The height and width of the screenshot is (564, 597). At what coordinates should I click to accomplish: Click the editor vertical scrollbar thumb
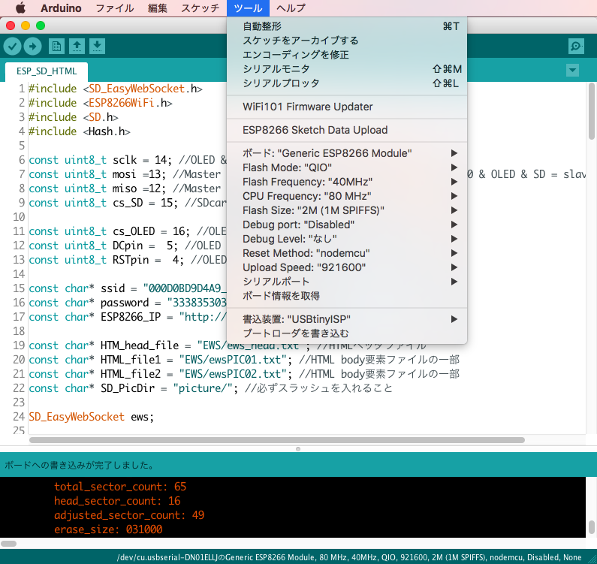[591, 111]
